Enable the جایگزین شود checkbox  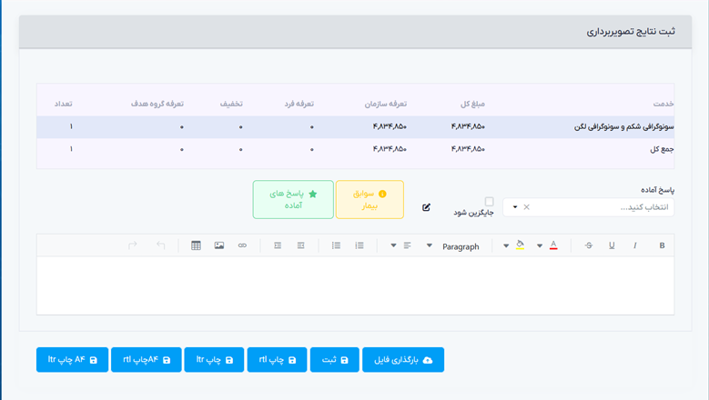(489, 201)
